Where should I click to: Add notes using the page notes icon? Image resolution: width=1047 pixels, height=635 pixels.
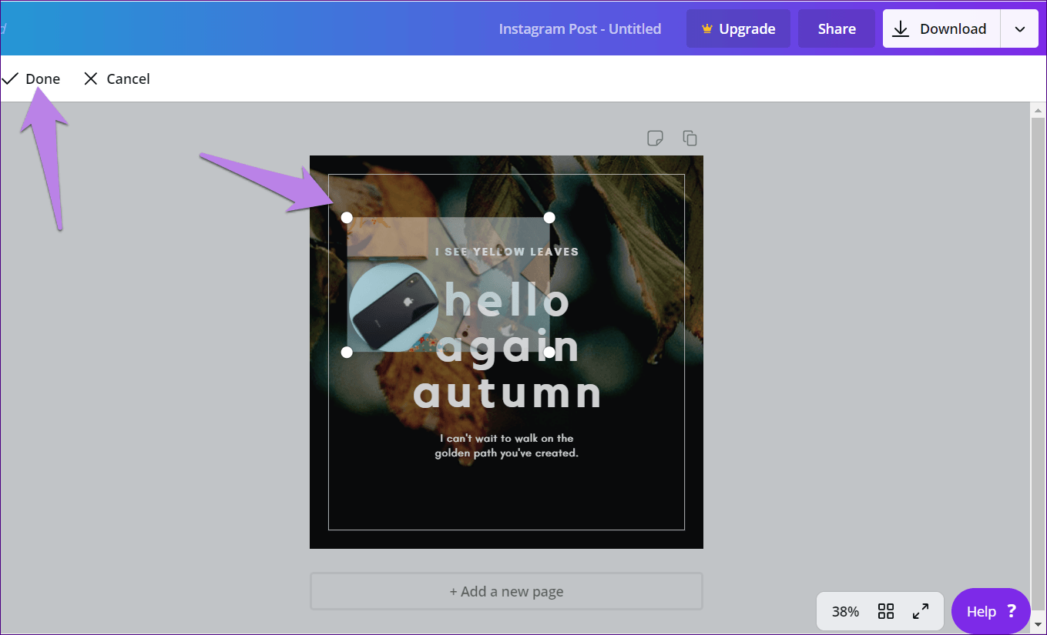click(655, 139)
